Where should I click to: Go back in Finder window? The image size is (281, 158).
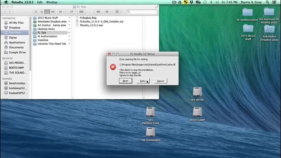(5, 12)
